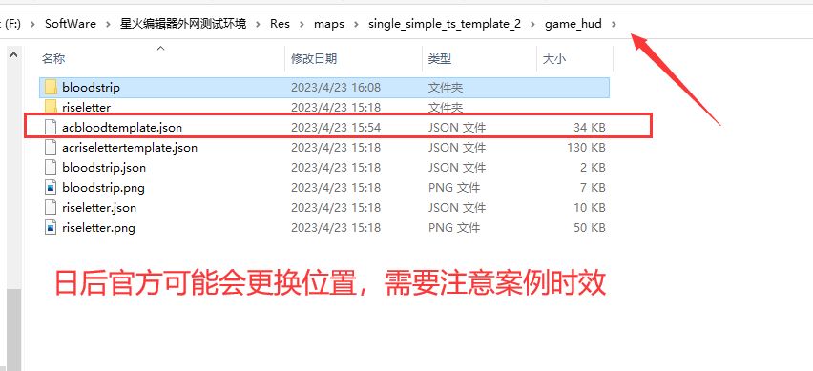Click the riseletter.json file icon

[x=51, y=208]
